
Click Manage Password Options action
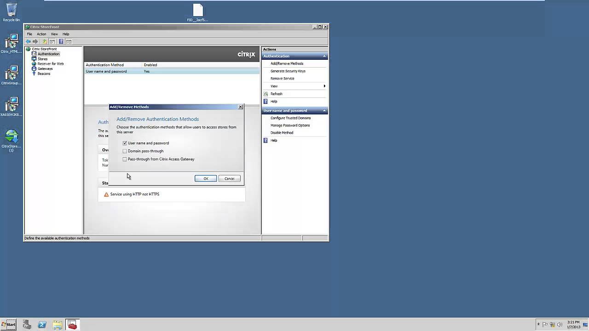(x=290, y=125)
